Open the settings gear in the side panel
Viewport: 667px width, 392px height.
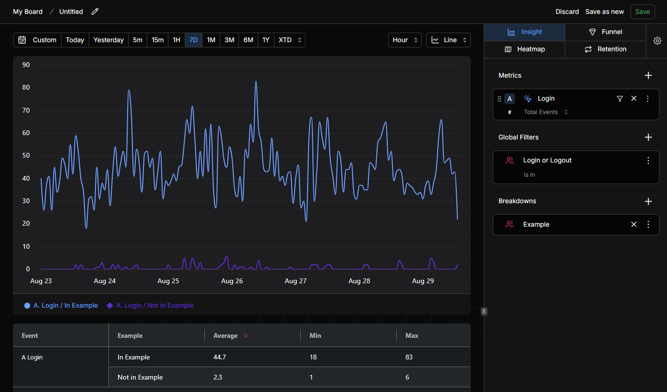tap(657, 41)
